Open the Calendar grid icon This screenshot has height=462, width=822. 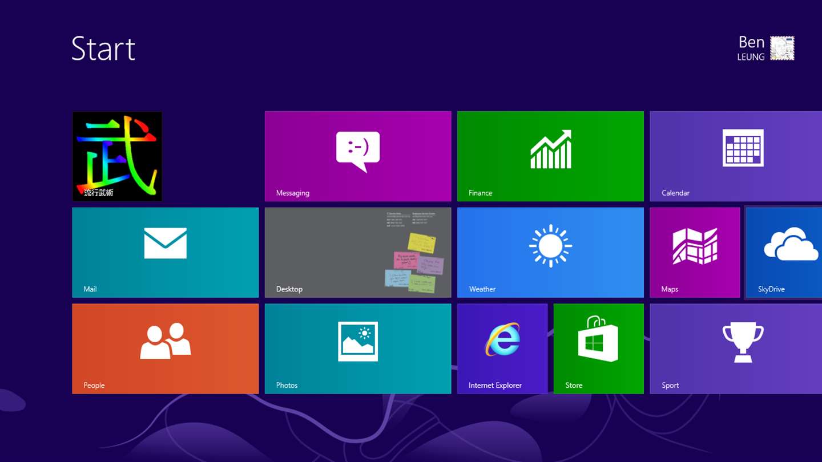[x=743, y=148]
